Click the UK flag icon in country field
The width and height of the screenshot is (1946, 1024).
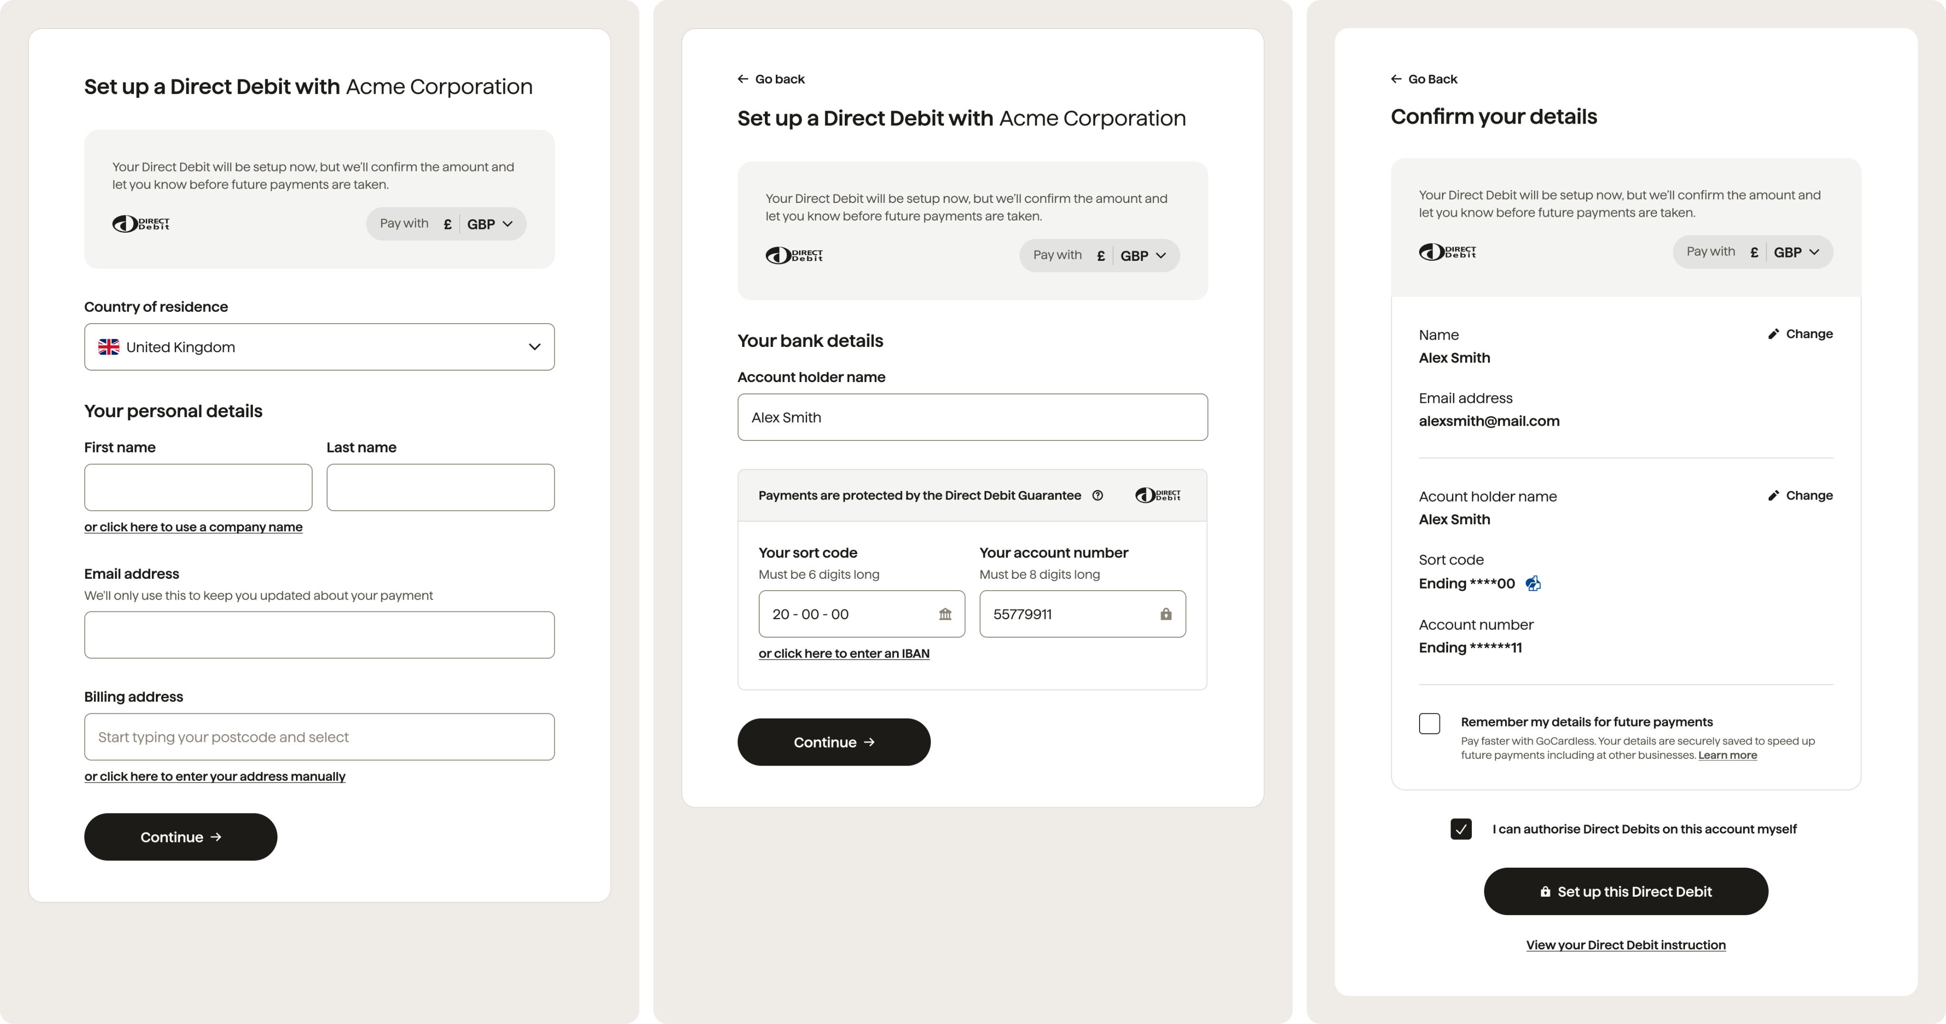(109, 347)
